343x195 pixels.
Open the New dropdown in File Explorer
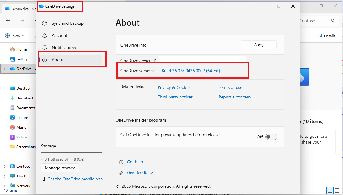[14, 36]
